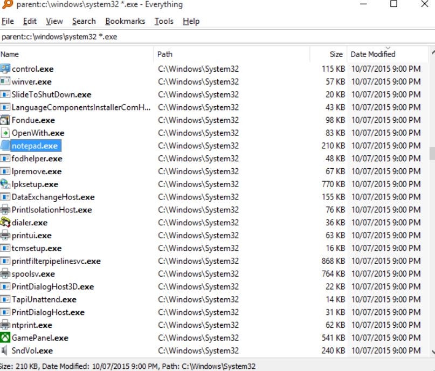Open the Help menu
The width and height of the screenshot is (435, 371).
pyautogui.click(x=191, y=21)
